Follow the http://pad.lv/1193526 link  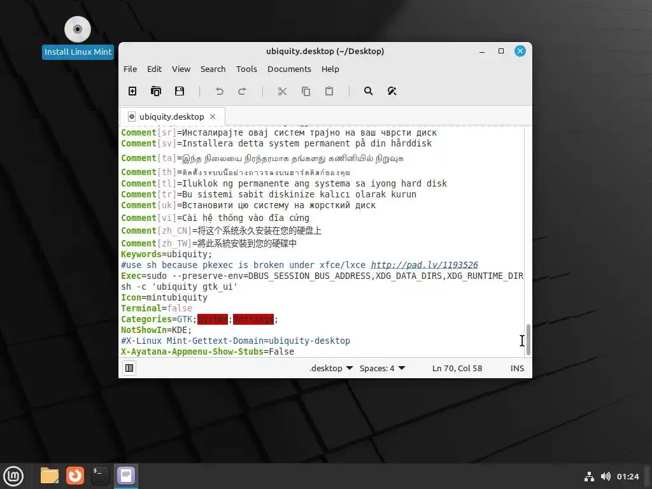pos(424,265)
